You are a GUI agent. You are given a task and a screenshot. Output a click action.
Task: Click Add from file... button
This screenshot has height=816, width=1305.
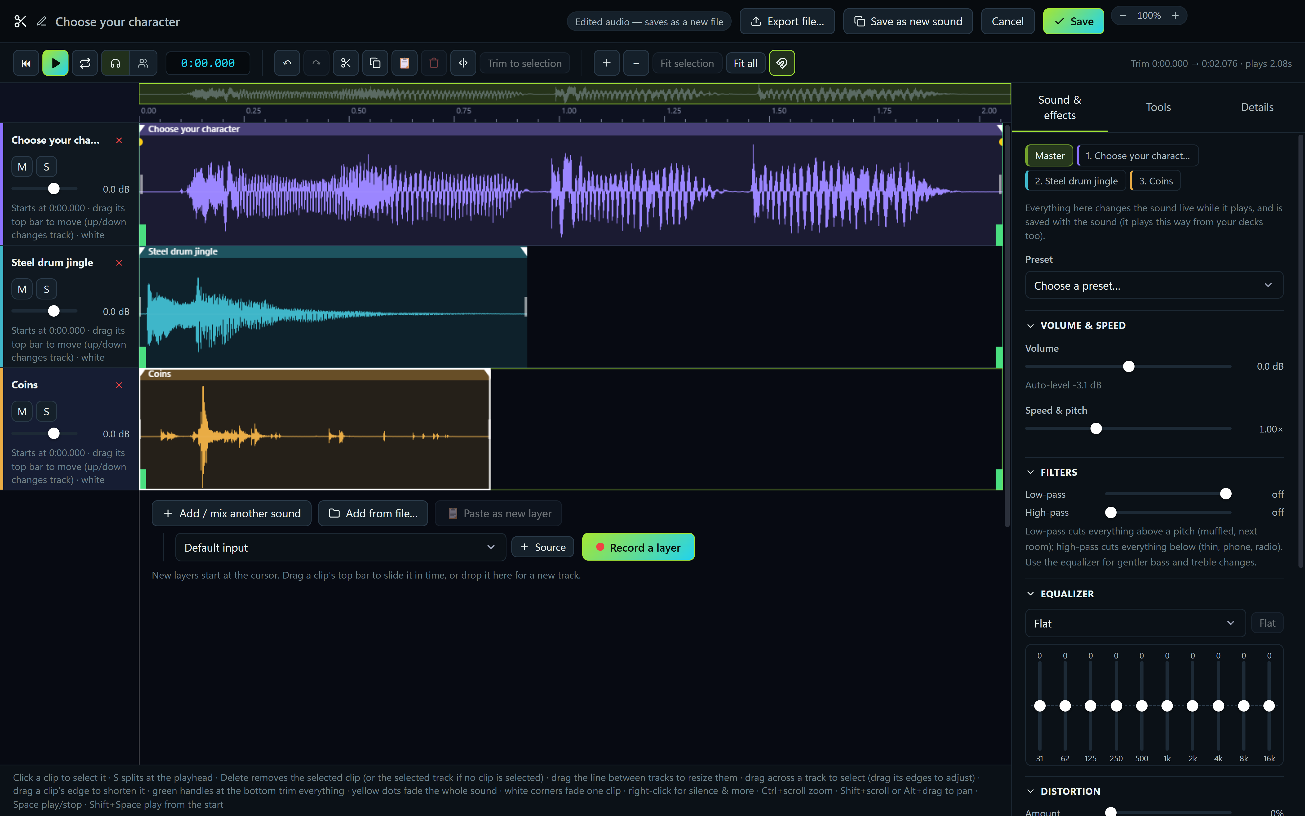tap(373, 513)
